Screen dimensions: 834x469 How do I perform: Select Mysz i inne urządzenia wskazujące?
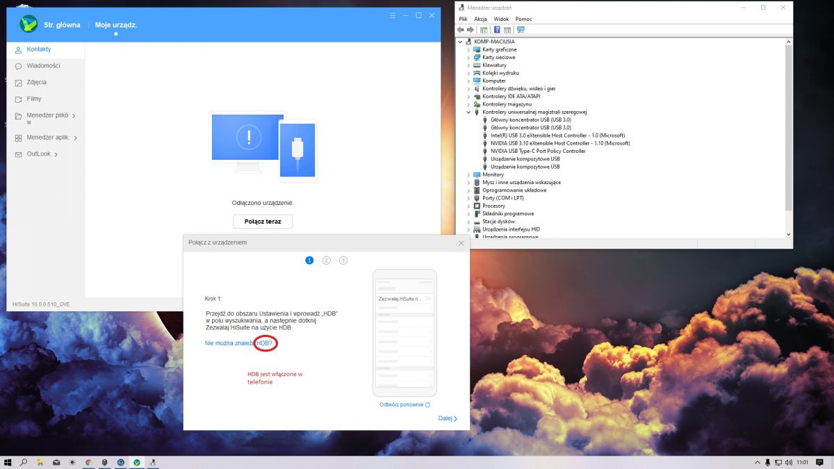click(x=521, y=182)
